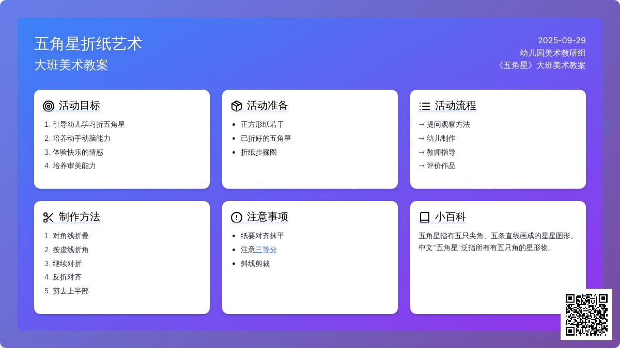Click the 小百科 heading text
620x348 pixels.
pos(451,217)
